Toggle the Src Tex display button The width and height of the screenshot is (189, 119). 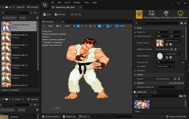pos(76,15)
